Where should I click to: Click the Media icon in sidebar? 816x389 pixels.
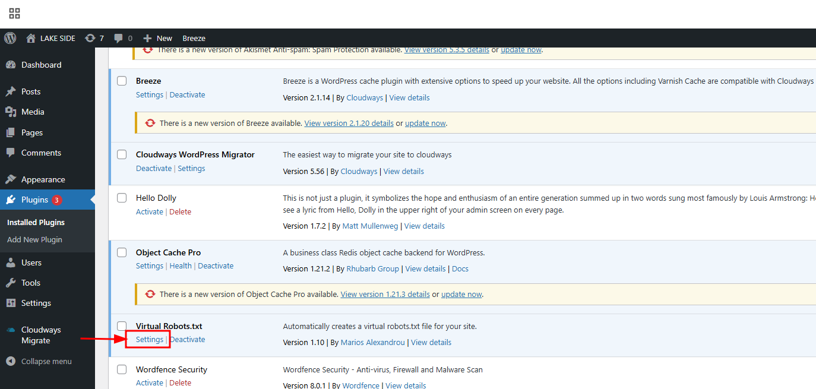[11, 112]
